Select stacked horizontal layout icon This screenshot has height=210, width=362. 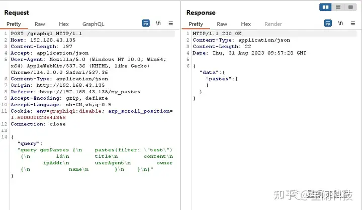pos(338,7)
